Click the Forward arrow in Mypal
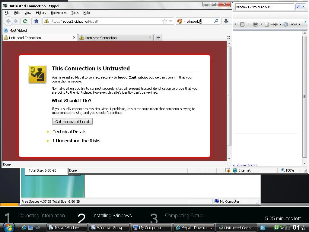Viewport: 309px width, 232px height. click(16, 21)
